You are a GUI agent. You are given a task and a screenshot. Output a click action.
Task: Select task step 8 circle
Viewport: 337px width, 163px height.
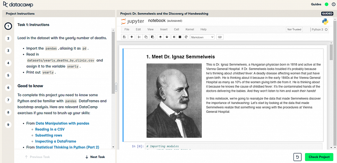tap(8, 112)
